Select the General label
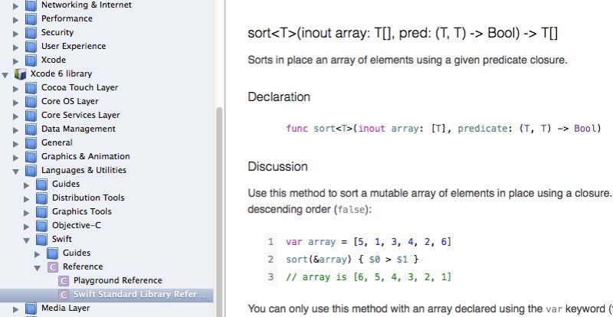The width and height of the screenshot is (613, 317). point(57,142)
